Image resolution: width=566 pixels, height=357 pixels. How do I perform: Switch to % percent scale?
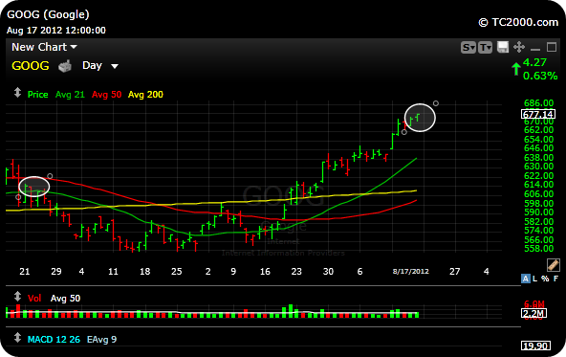point(545,279)
